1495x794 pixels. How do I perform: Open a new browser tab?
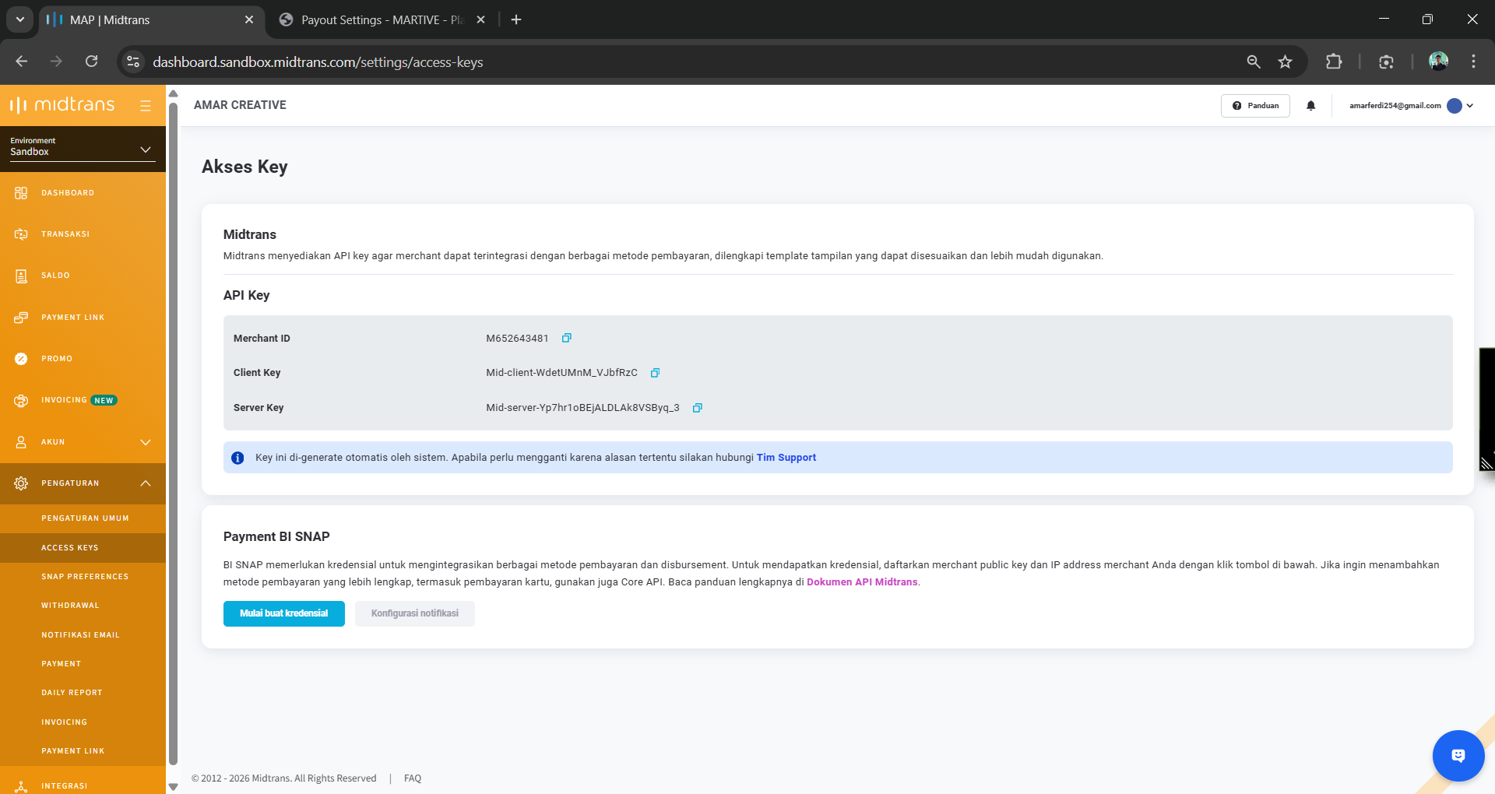coord(516,19)
